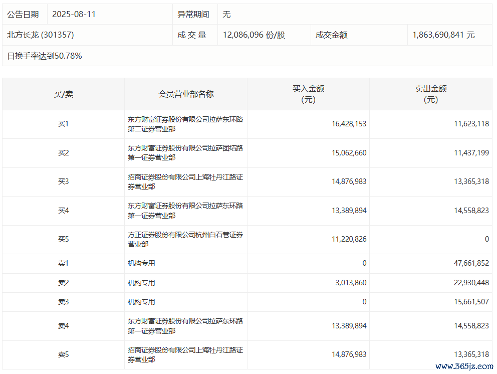Open the www.365jz.com watermark link
Screen dimensions: 497x374
[464, 366]
